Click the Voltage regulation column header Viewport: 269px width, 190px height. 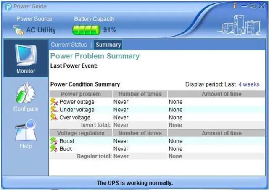81,133
